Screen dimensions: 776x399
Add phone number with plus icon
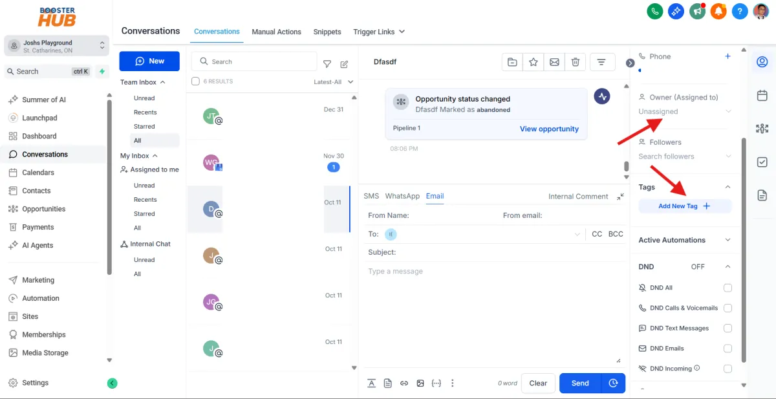(727, 56)
